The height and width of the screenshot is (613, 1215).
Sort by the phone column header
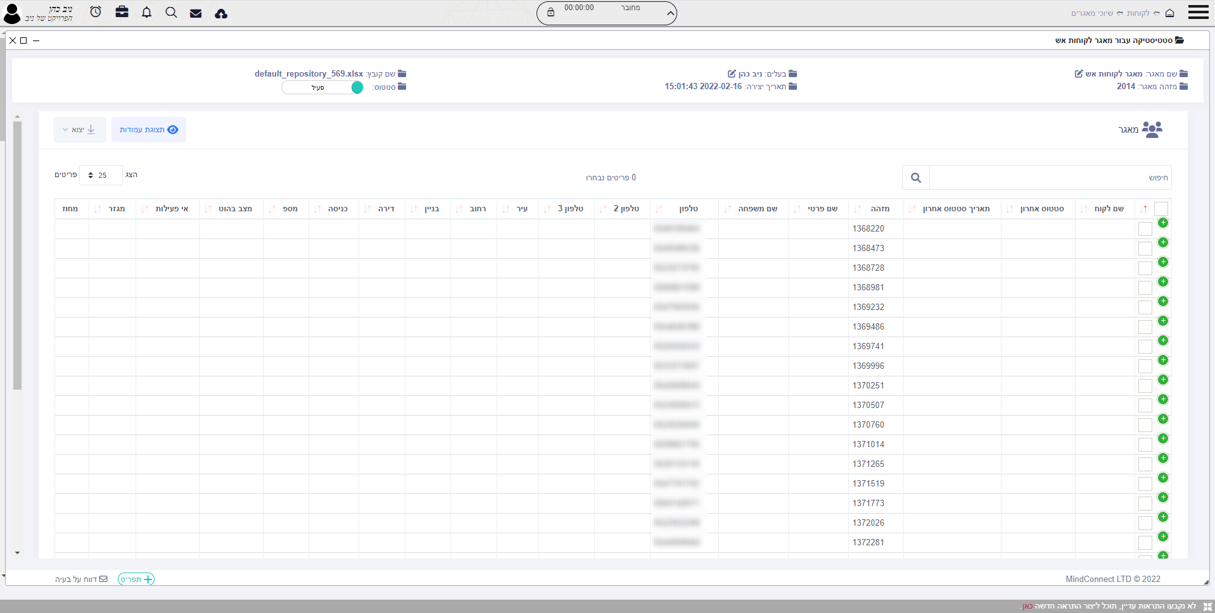pyautogui.click(x=687, y=209)
